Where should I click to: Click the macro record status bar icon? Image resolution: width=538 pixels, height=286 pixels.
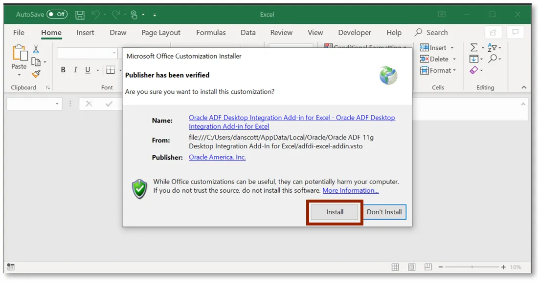[11, 267]
